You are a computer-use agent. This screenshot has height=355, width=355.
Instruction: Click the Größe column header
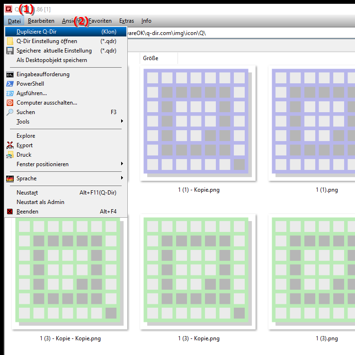tap(159, 58)
